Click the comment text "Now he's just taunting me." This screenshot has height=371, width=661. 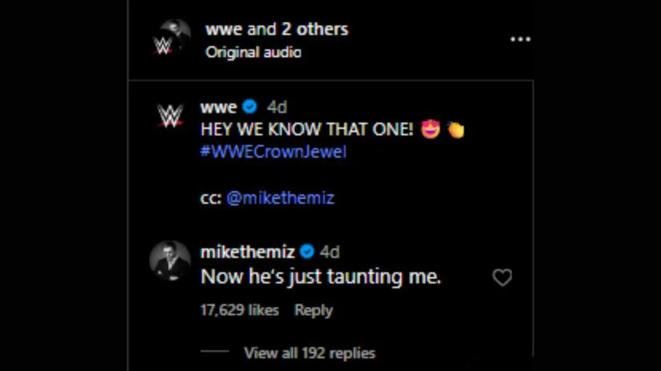click(x=320, y=277)
